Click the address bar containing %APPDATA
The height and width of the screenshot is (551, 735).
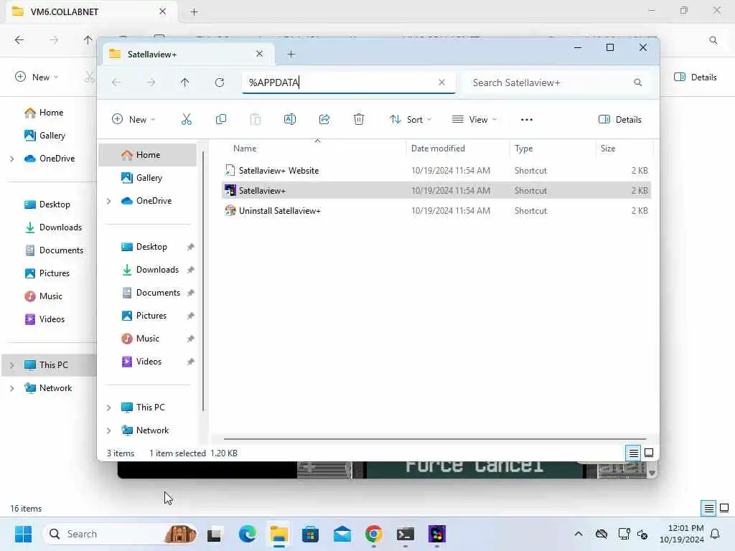349,83
